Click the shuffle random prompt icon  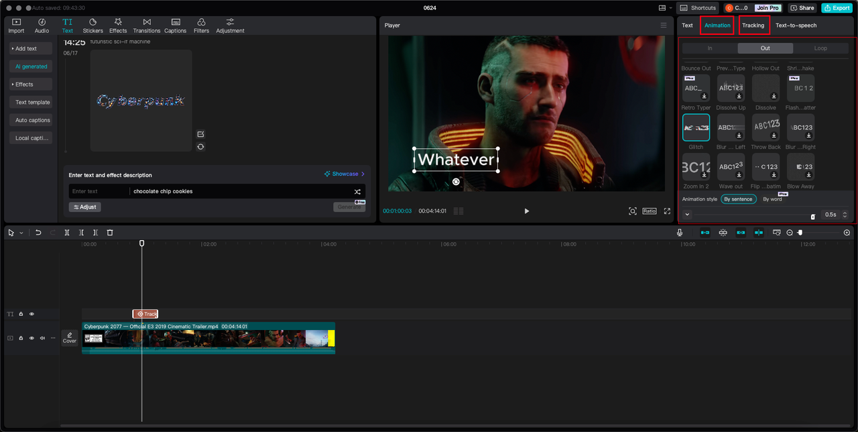coord(358,191)
